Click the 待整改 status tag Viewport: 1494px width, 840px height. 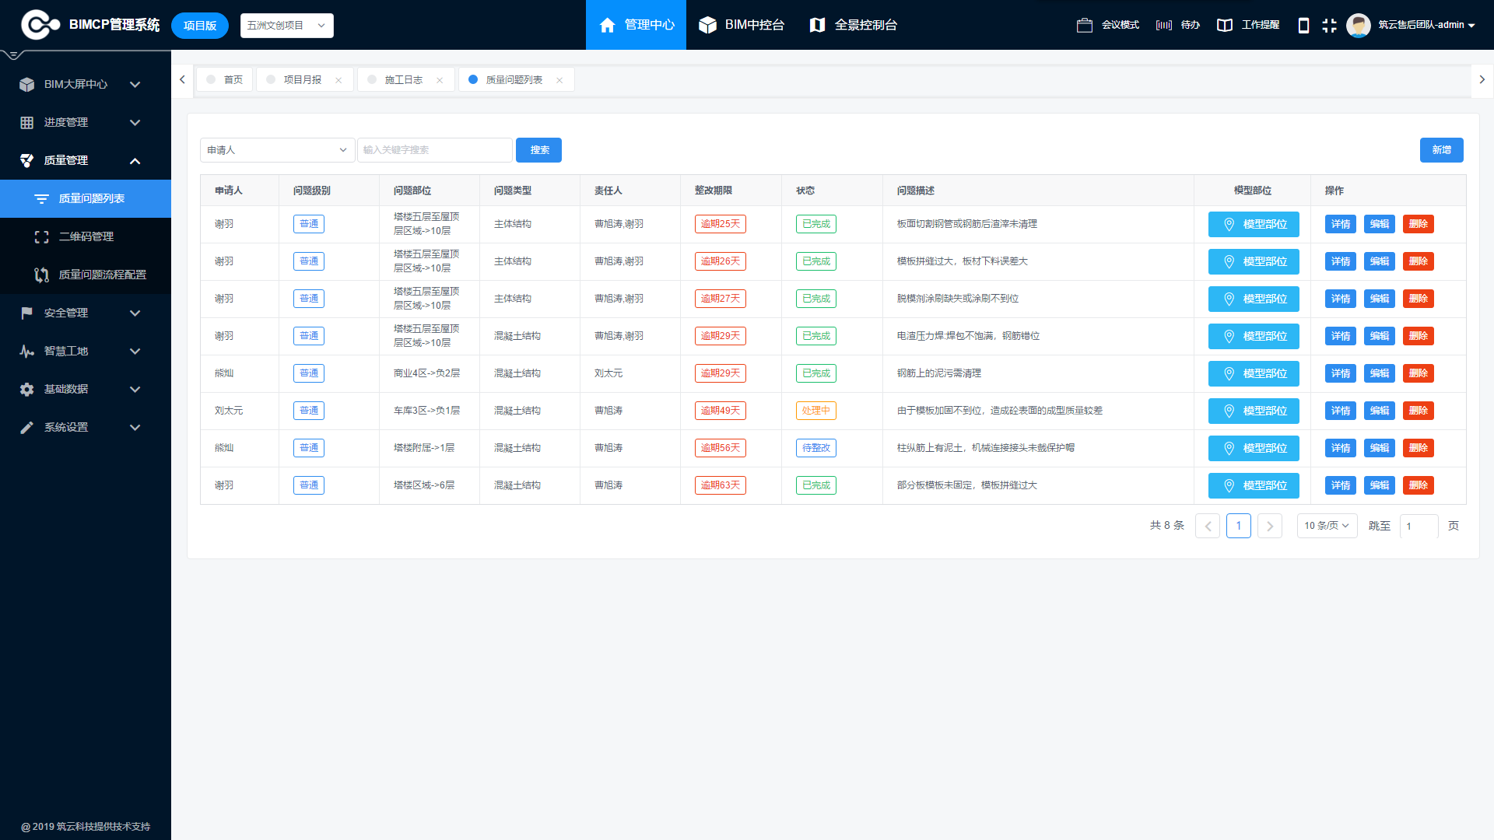tap(816, 448)
